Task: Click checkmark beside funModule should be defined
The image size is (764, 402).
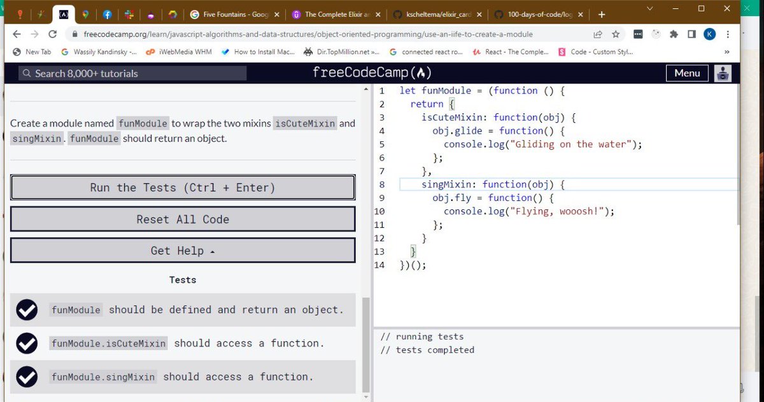Action: [27, 310]
